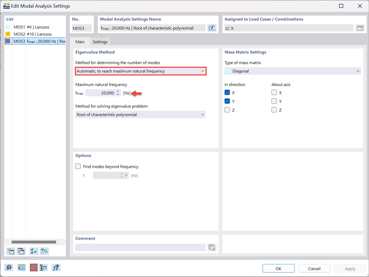This screenshot has height=277, width=369.
Task: Uncheck mass in direction Y
Action: [x=227, y=101]
